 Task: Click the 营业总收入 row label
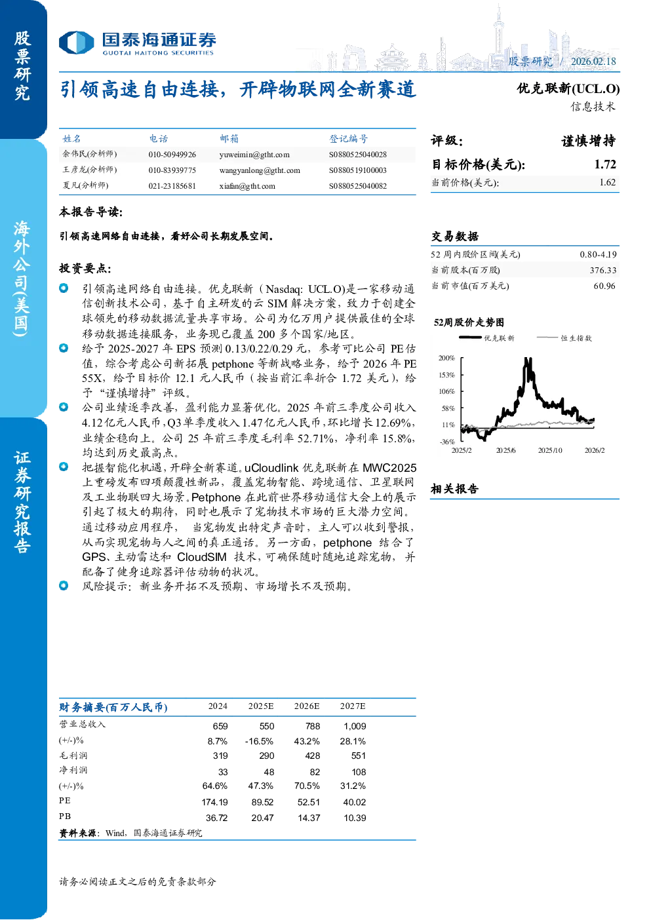coord(83,724)
